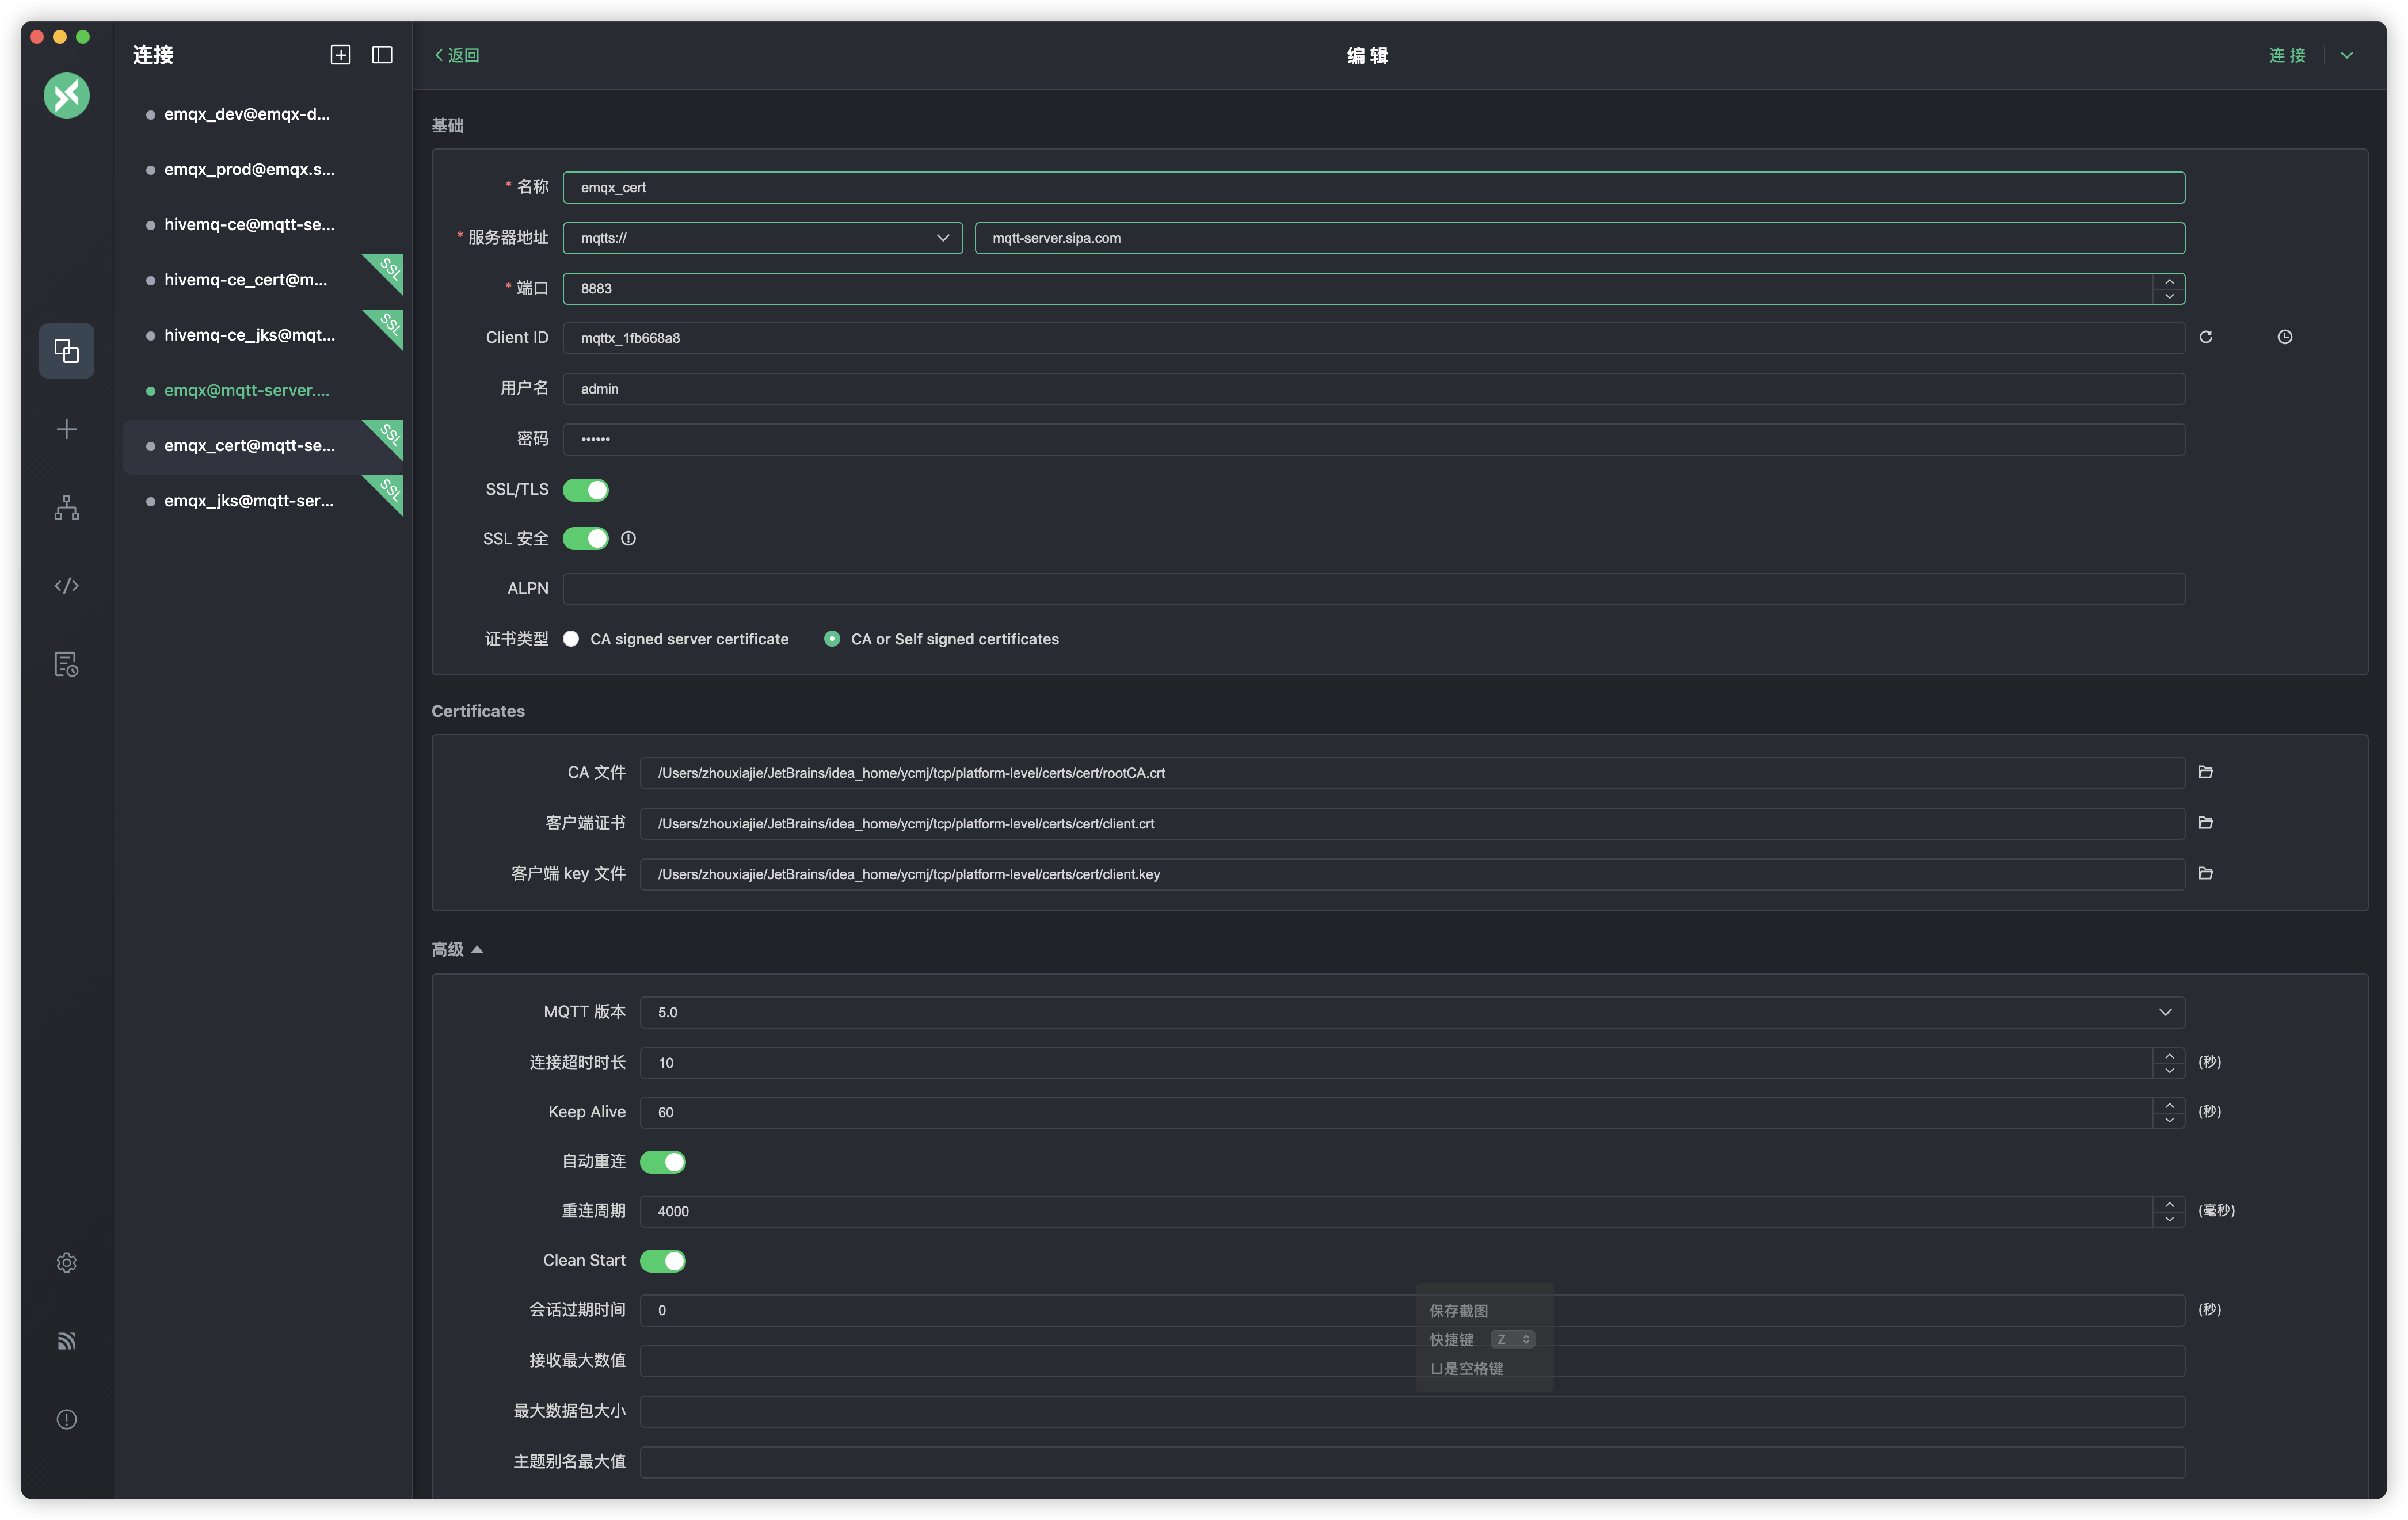Viewport: 2408px width, 1520px height.
Task: Toggle the SSL 安全 switch
Action: click(586, 539)
